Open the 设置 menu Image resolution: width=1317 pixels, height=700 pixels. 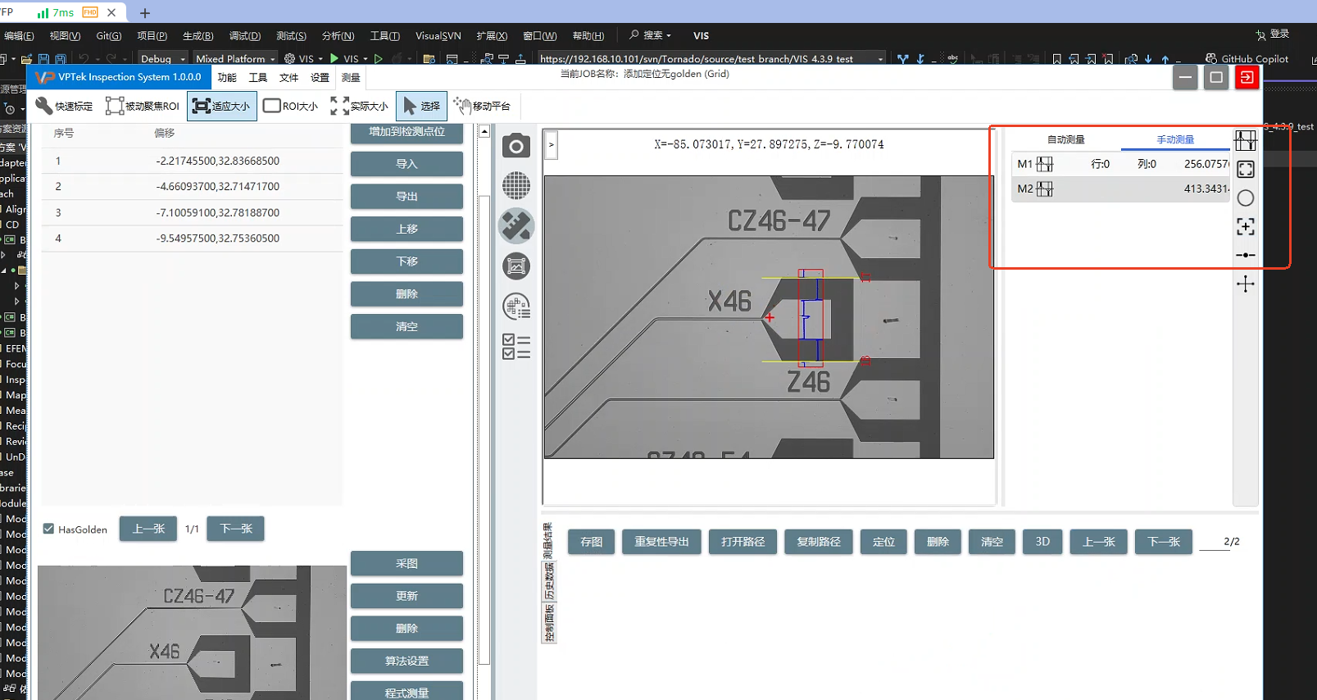320,78
